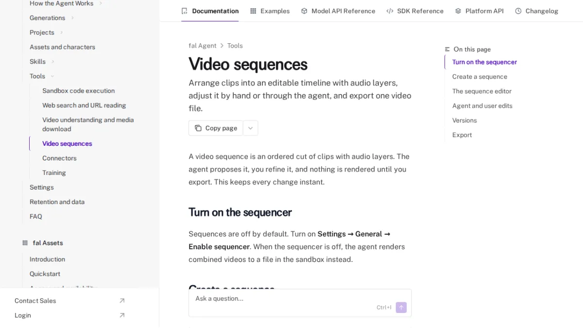
Task: Click the arrow icon beside Contact Sales
Action: click(x=122, y=301)
